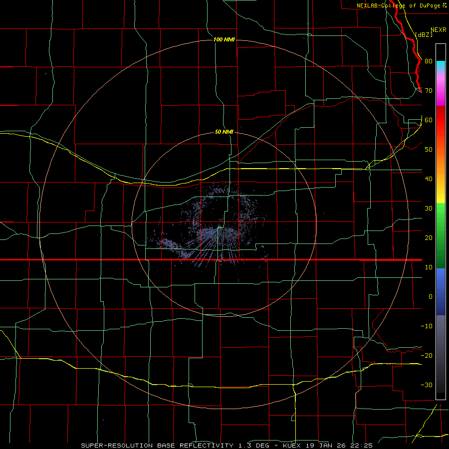Viewport: 449px width, 449px height.
Task: Click the green segment of the color bar
Action: coord(441,235)
